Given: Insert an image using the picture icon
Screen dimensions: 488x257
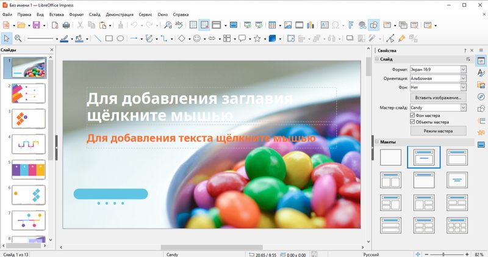Looking at the screenshot, I should coord(288,25).
